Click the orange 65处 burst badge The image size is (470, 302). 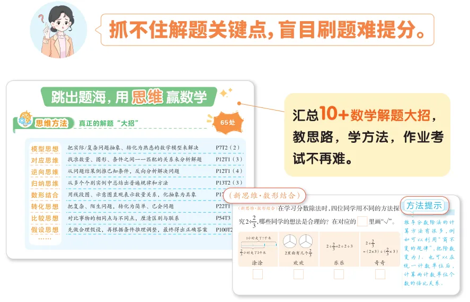(x=228, y=122)
